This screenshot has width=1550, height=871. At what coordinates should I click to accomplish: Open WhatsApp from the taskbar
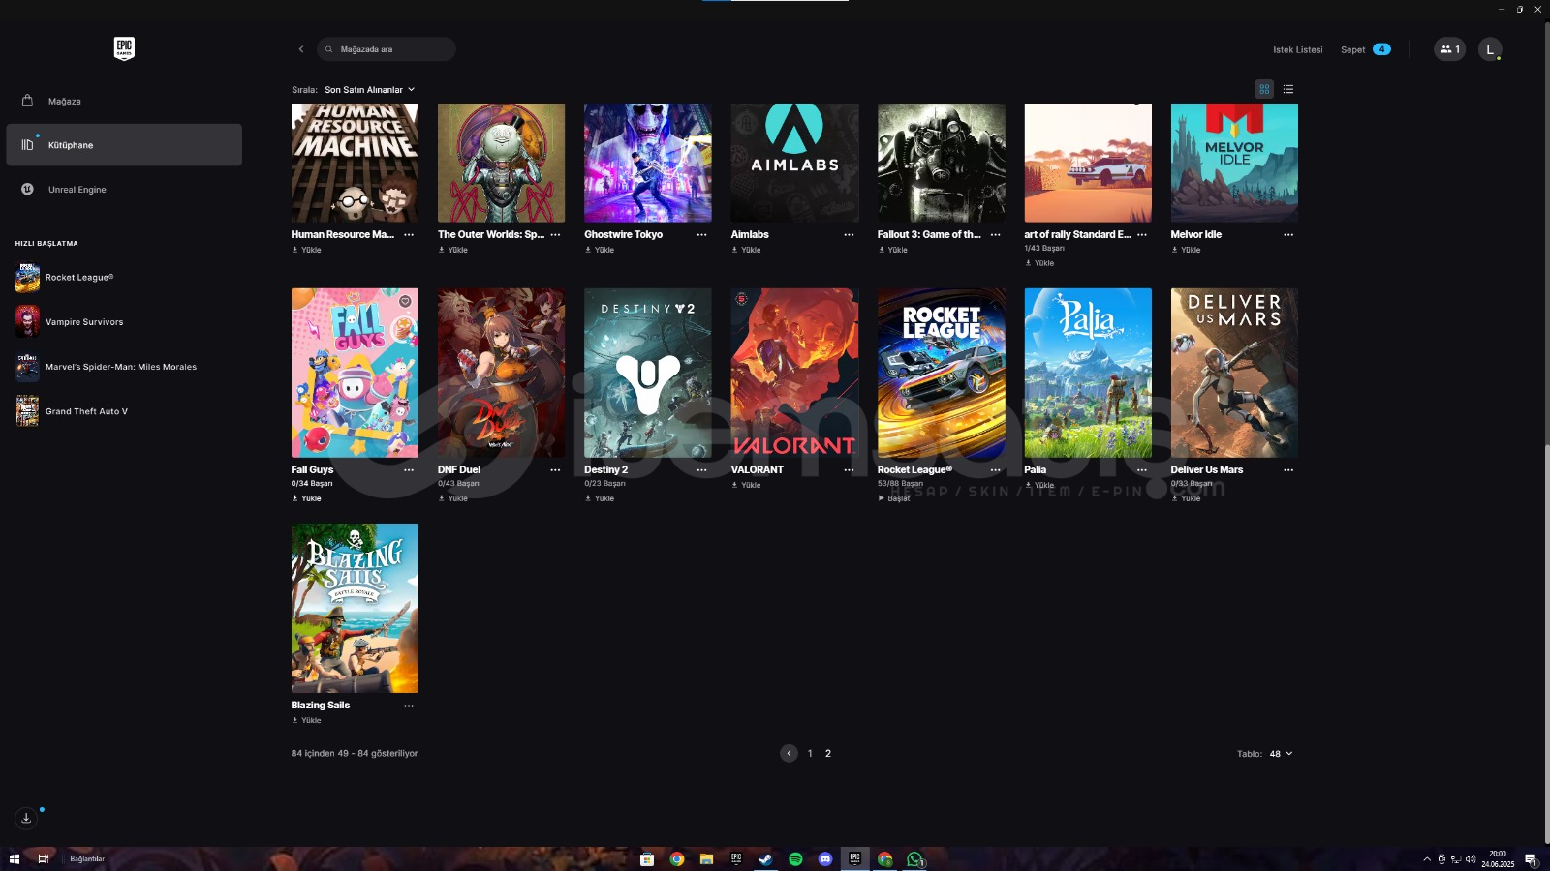914,859
